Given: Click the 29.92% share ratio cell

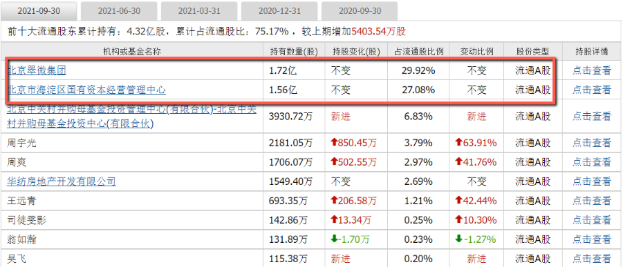Looking at the screenshot, I should 418,71.
